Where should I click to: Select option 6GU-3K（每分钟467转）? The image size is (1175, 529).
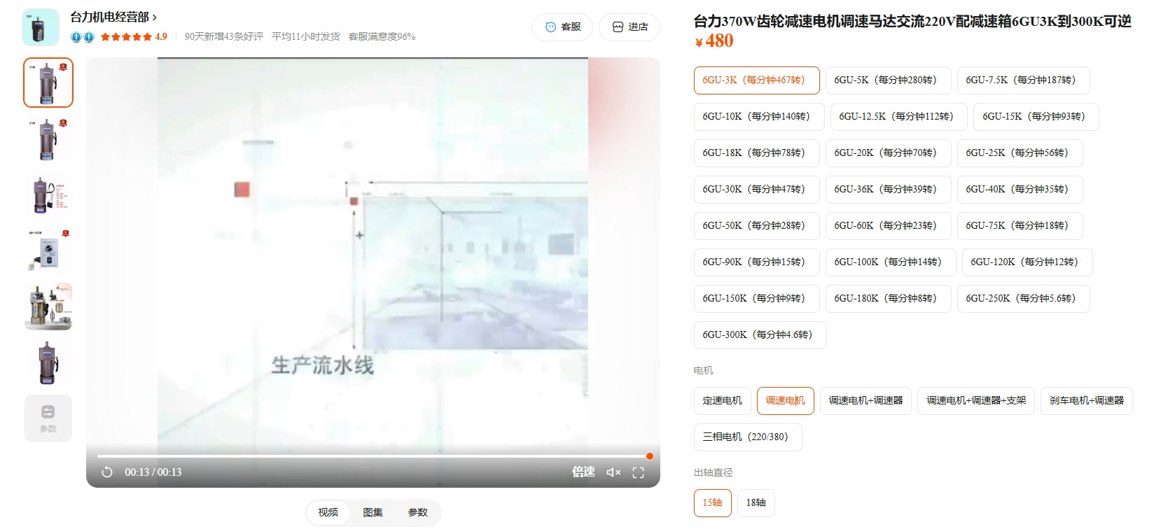[x=757, y=80]
